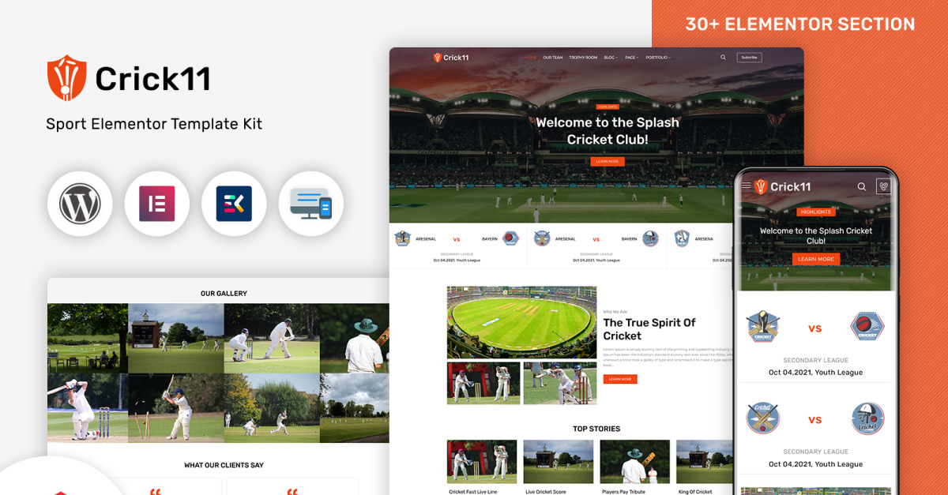The width and height of the screenshot is (948, 495).
Task: Click the ElementsKit logo icon
Action: point(234,204)
